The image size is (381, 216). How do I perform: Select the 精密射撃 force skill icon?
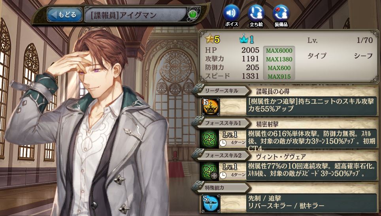coord(209,139)
